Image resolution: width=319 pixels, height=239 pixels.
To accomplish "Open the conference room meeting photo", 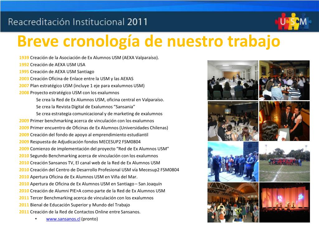I will click(233, 80).
